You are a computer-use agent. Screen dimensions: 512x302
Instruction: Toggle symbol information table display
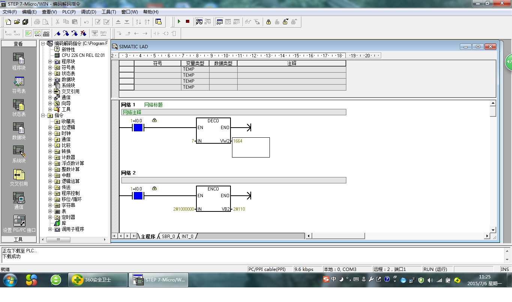point(46,33)
